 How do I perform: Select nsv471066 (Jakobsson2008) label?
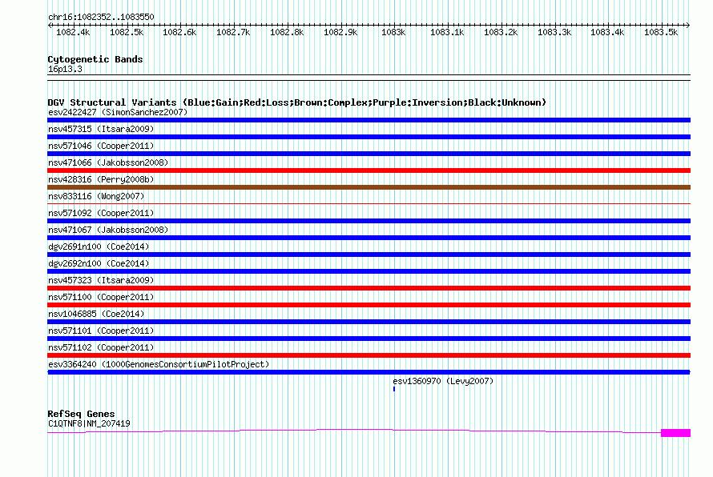click(108, 162)
